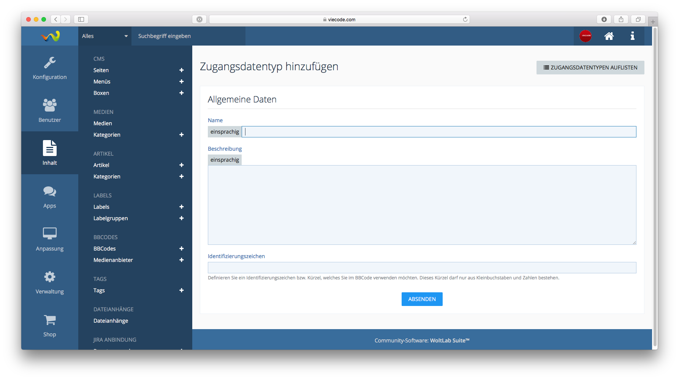This screenshot has height=380, width=679.
Task: Open the Dateianhänge menu item
Action: click(x=111, y=321)
